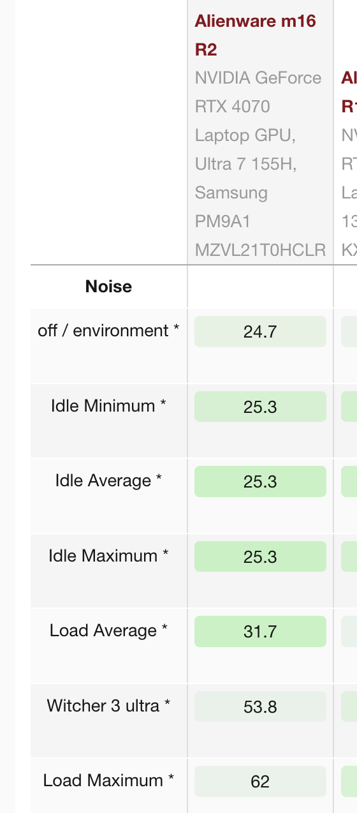Click the NVIDIA GeForce RTX 4070 spec text

tap(258, 92)
